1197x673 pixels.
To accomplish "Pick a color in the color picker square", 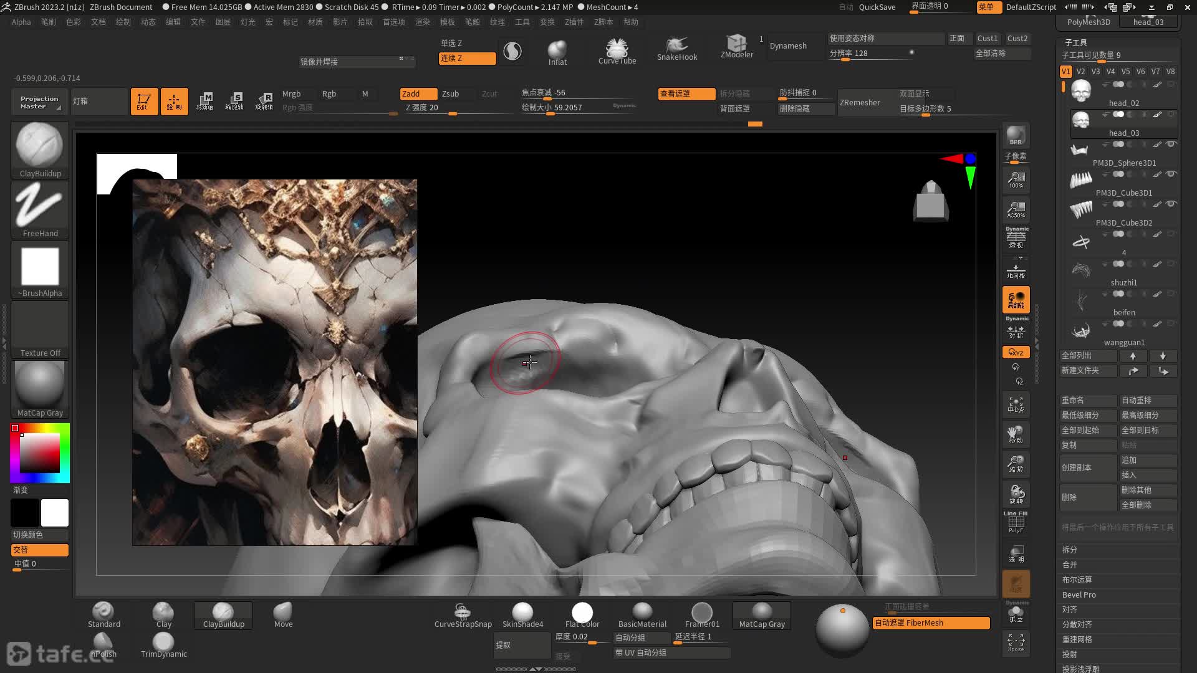I will 40,452.
